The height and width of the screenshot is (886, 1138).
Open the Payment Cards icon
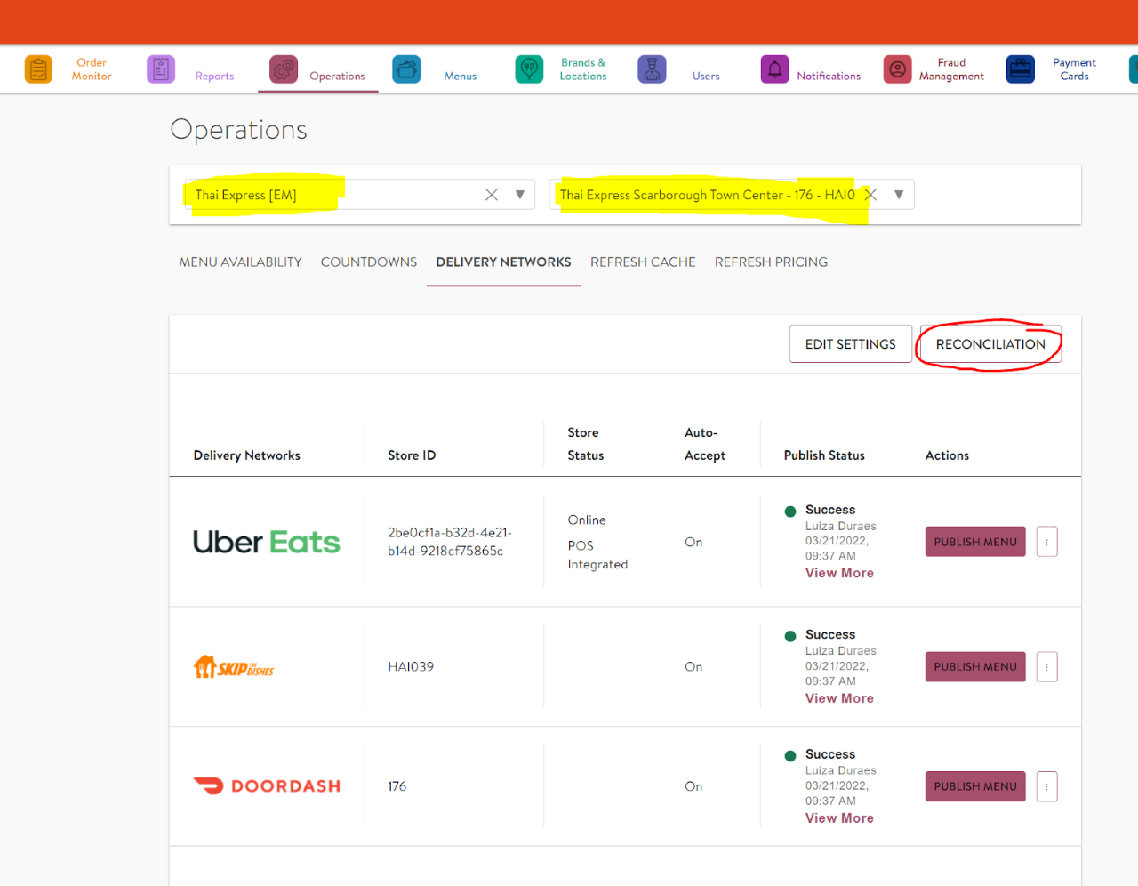tap(1020, 69)
